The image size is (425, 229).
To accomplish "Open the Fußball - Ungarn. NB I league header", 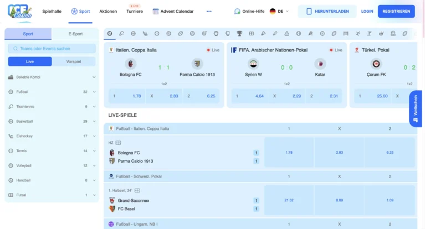I will click(x=260, y=224).
